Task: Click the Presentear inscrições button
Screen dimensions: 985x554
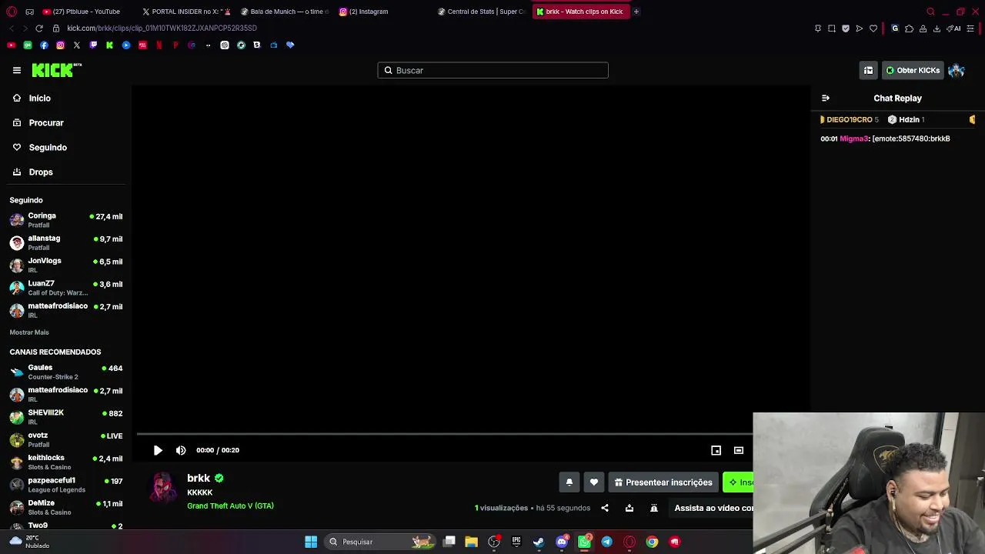Action: tap(663, 482)
